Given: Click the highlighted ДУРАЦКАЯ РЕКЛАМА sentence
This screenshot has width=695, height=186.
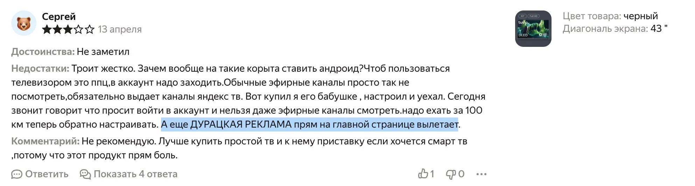Looking at the screenshot, I should (x=309, y=124).
